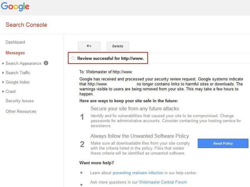Open Other Resources in sidebar
Screen dimensions: 250x187
(21, 111)
